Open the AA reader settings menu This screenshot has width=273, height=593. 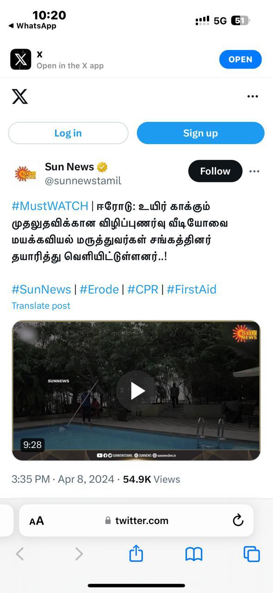coord(37,521)
